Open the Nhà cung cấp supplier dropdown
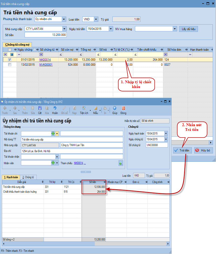The height and width of the screenshot is (254, 216). (x=64, y=29)
